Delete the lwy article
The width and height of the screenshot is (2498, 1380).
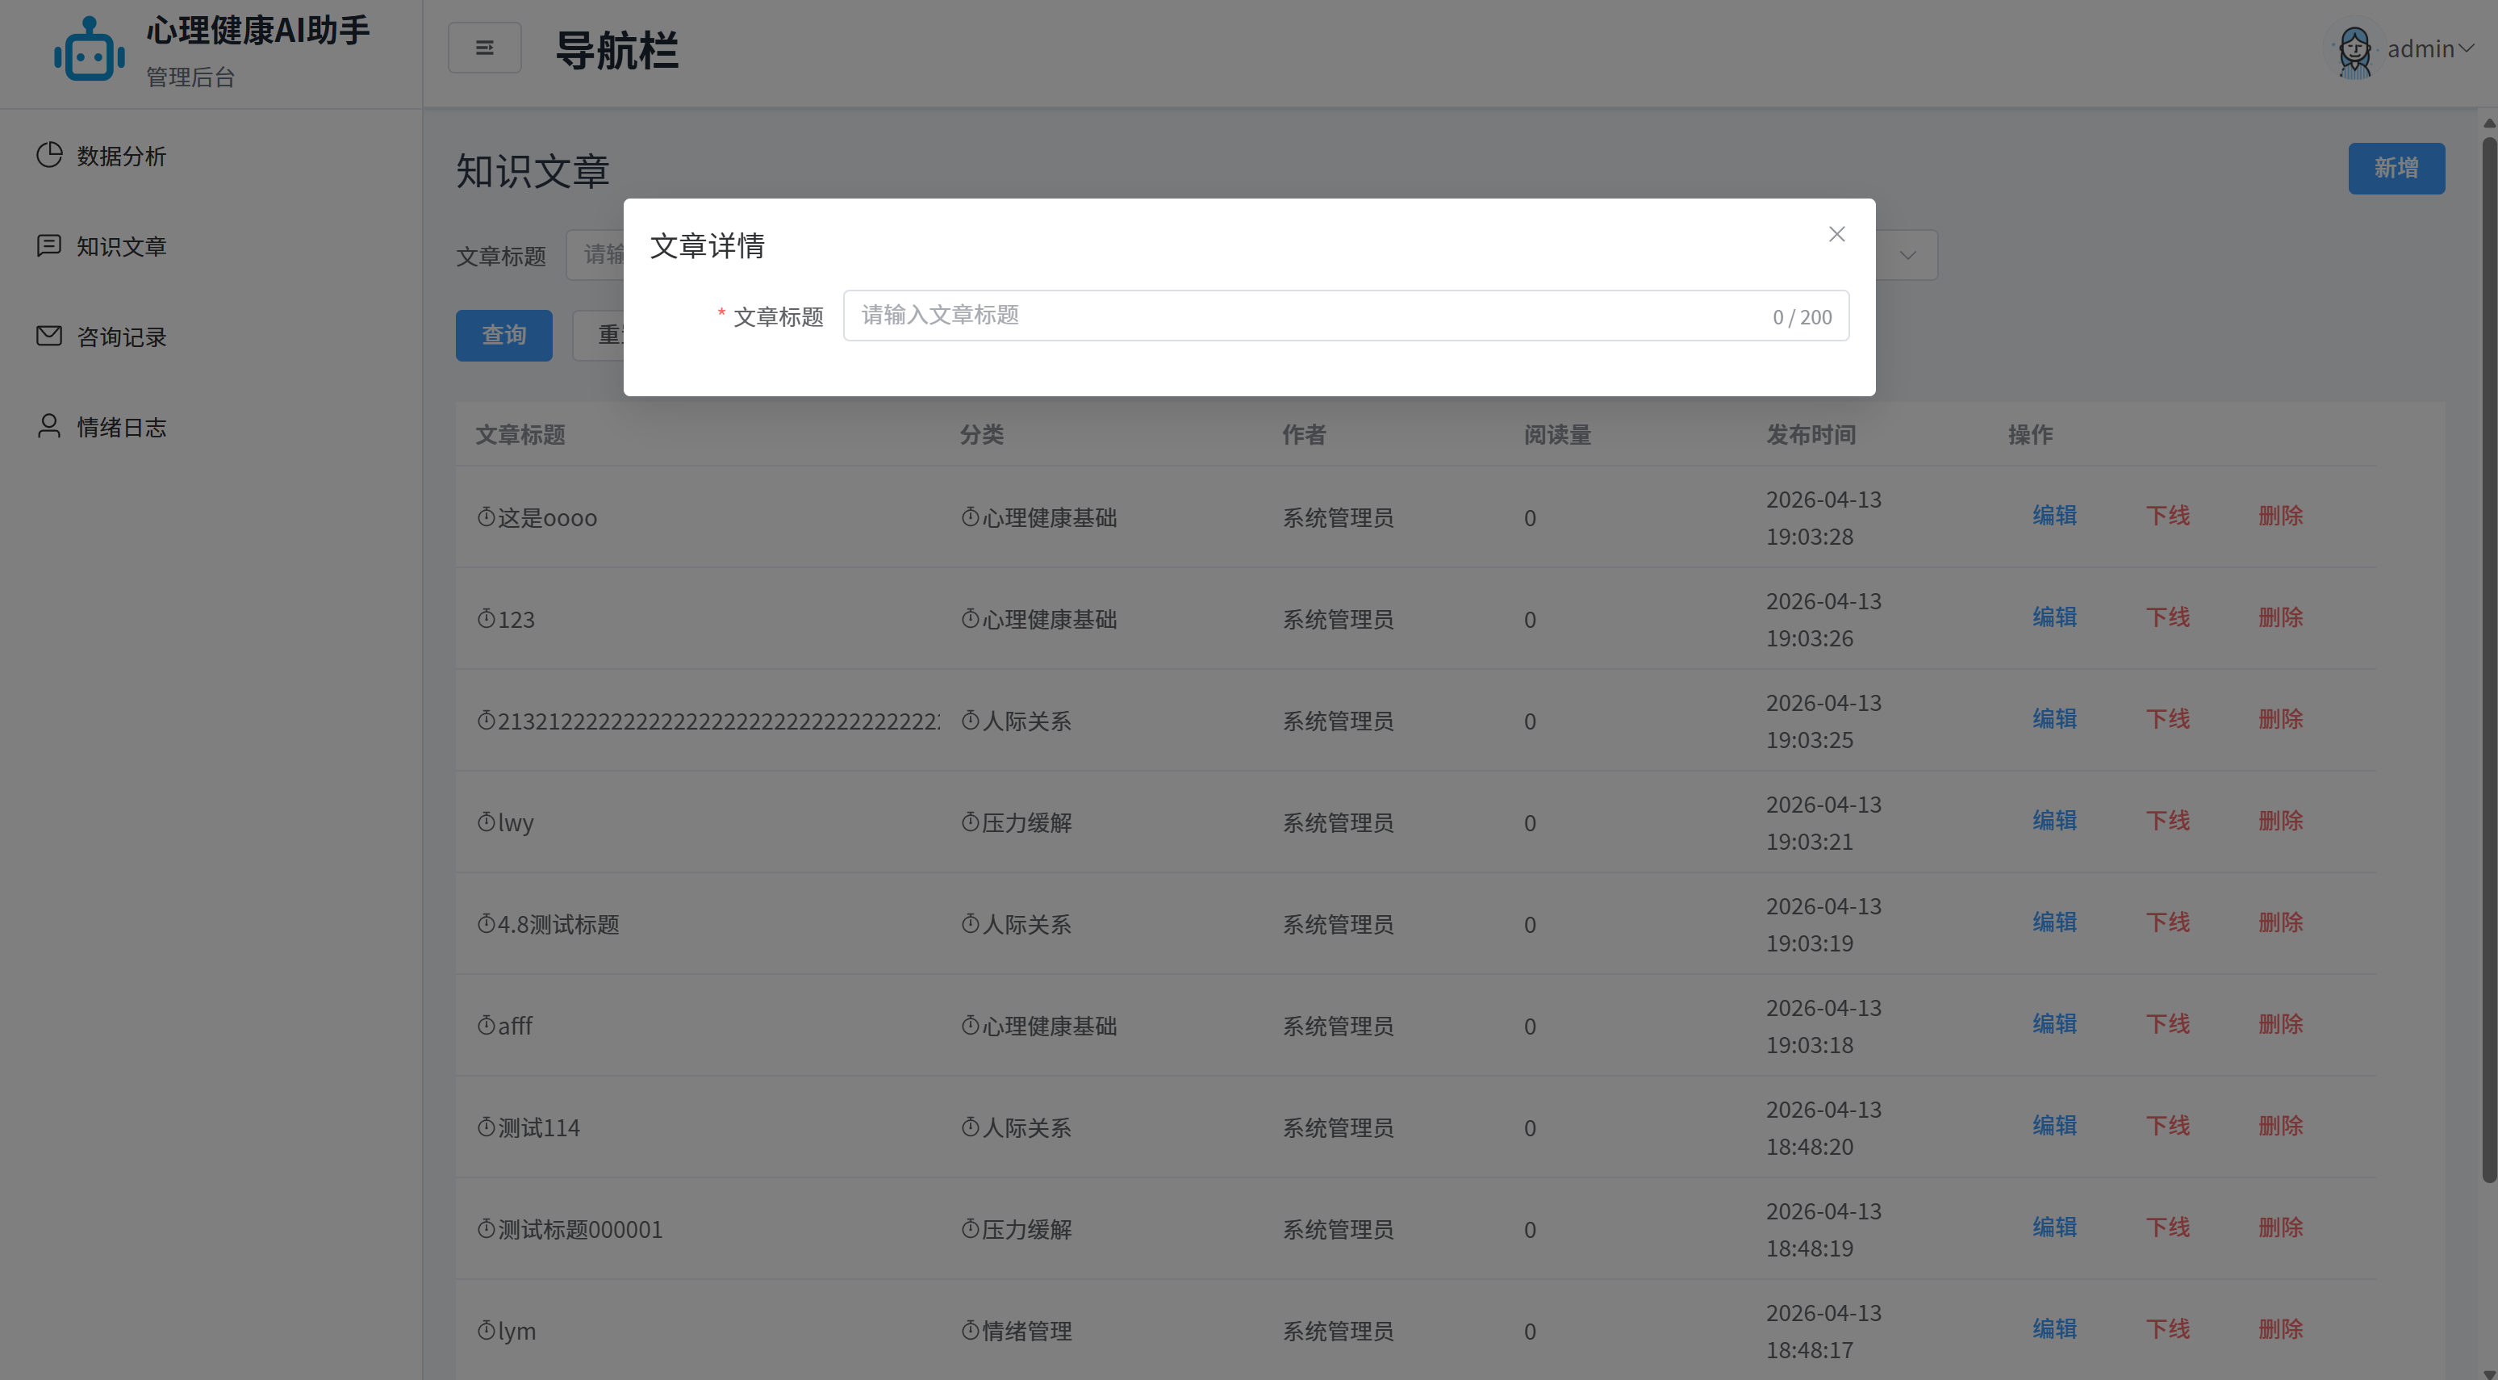tap(2281, 821)
